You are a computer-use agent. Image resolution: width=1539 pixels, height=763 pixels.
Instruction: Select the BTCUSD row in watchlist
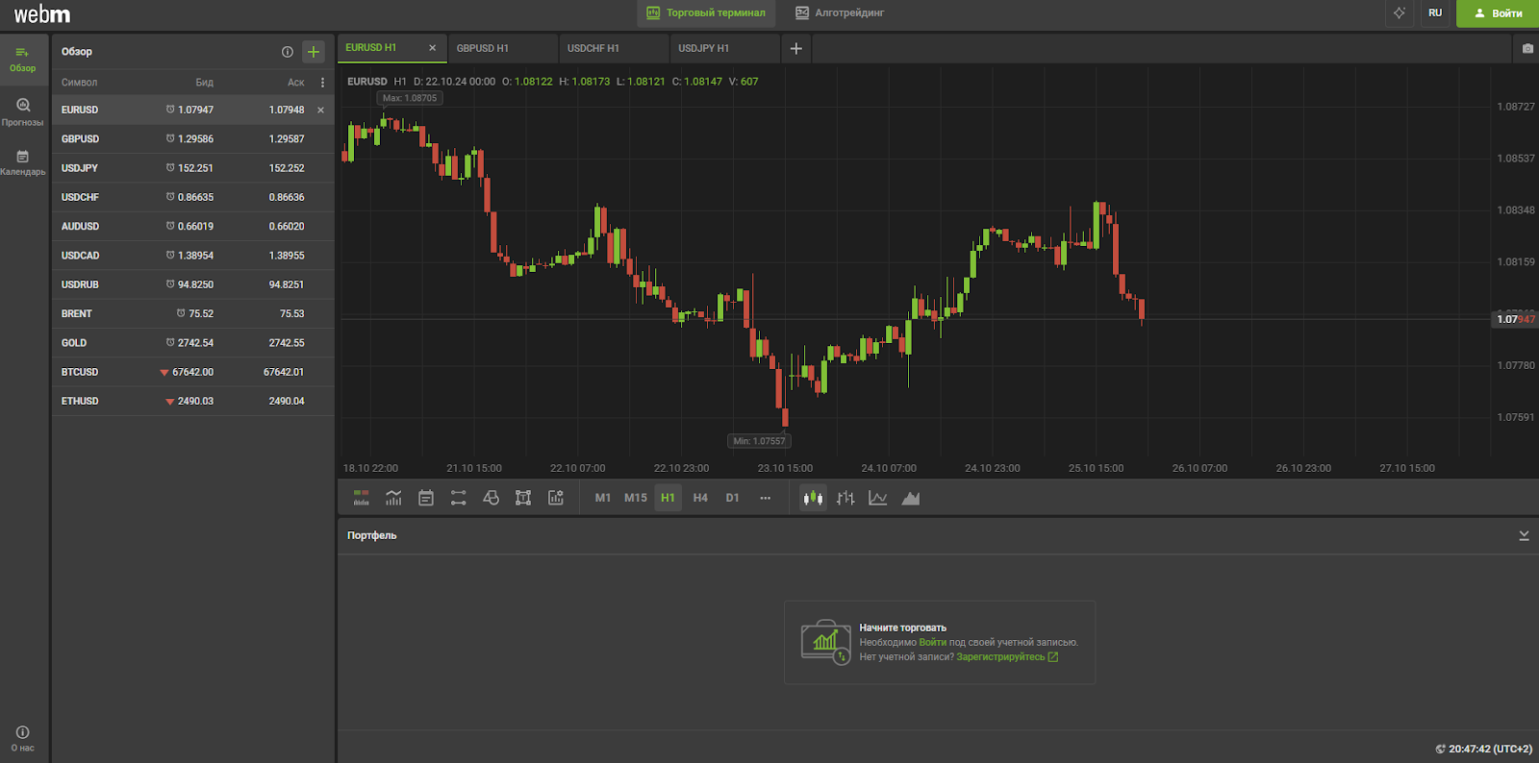[x=192, y=372]
